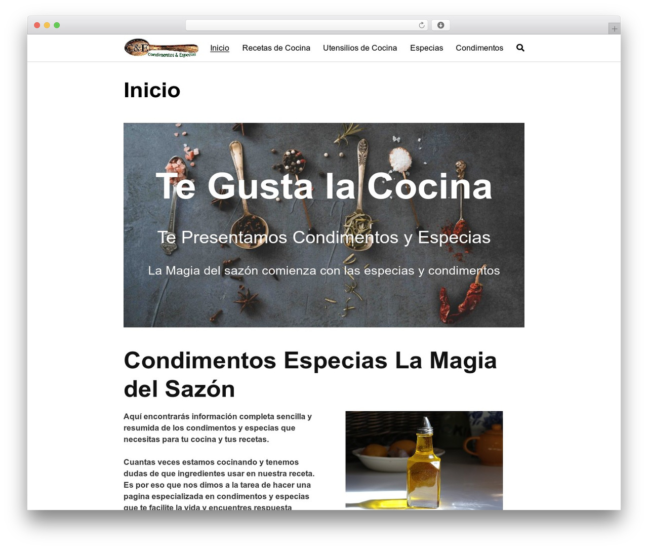Click the oil bottle photo

coord(424,460)
